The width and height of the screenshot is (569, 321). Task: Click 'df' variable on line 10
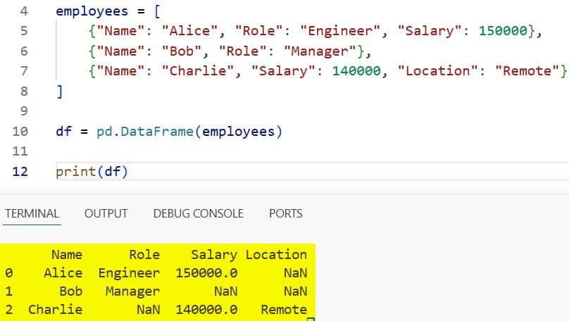point(64,132)
